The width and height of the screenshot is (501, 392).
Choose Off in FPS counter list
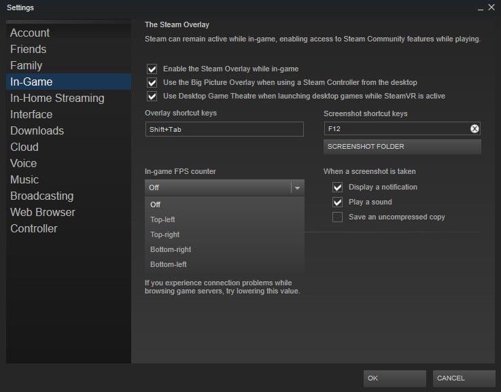224,204
